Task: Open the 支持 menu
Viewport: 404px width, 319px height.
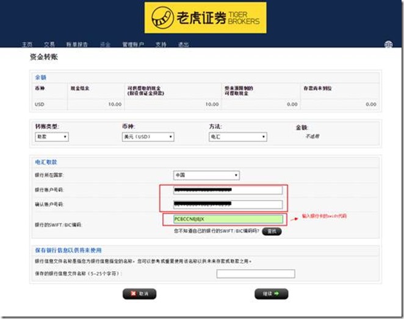Action: pos(161,45)
